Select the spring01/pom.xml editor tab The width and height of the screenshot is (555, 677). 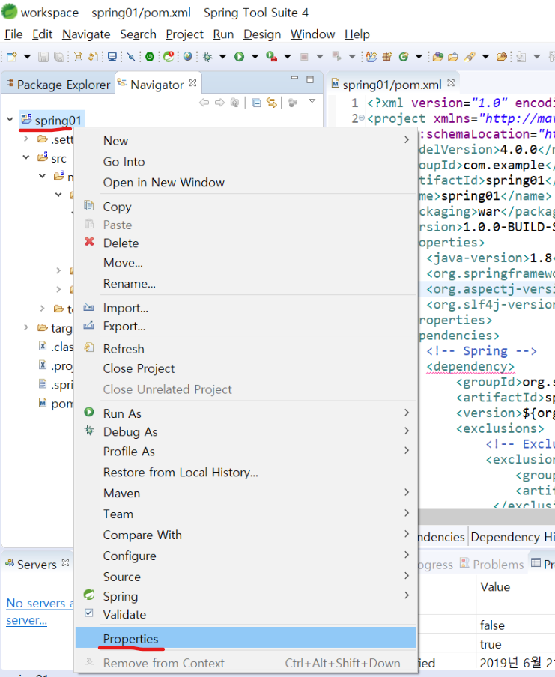pos(392,85)
